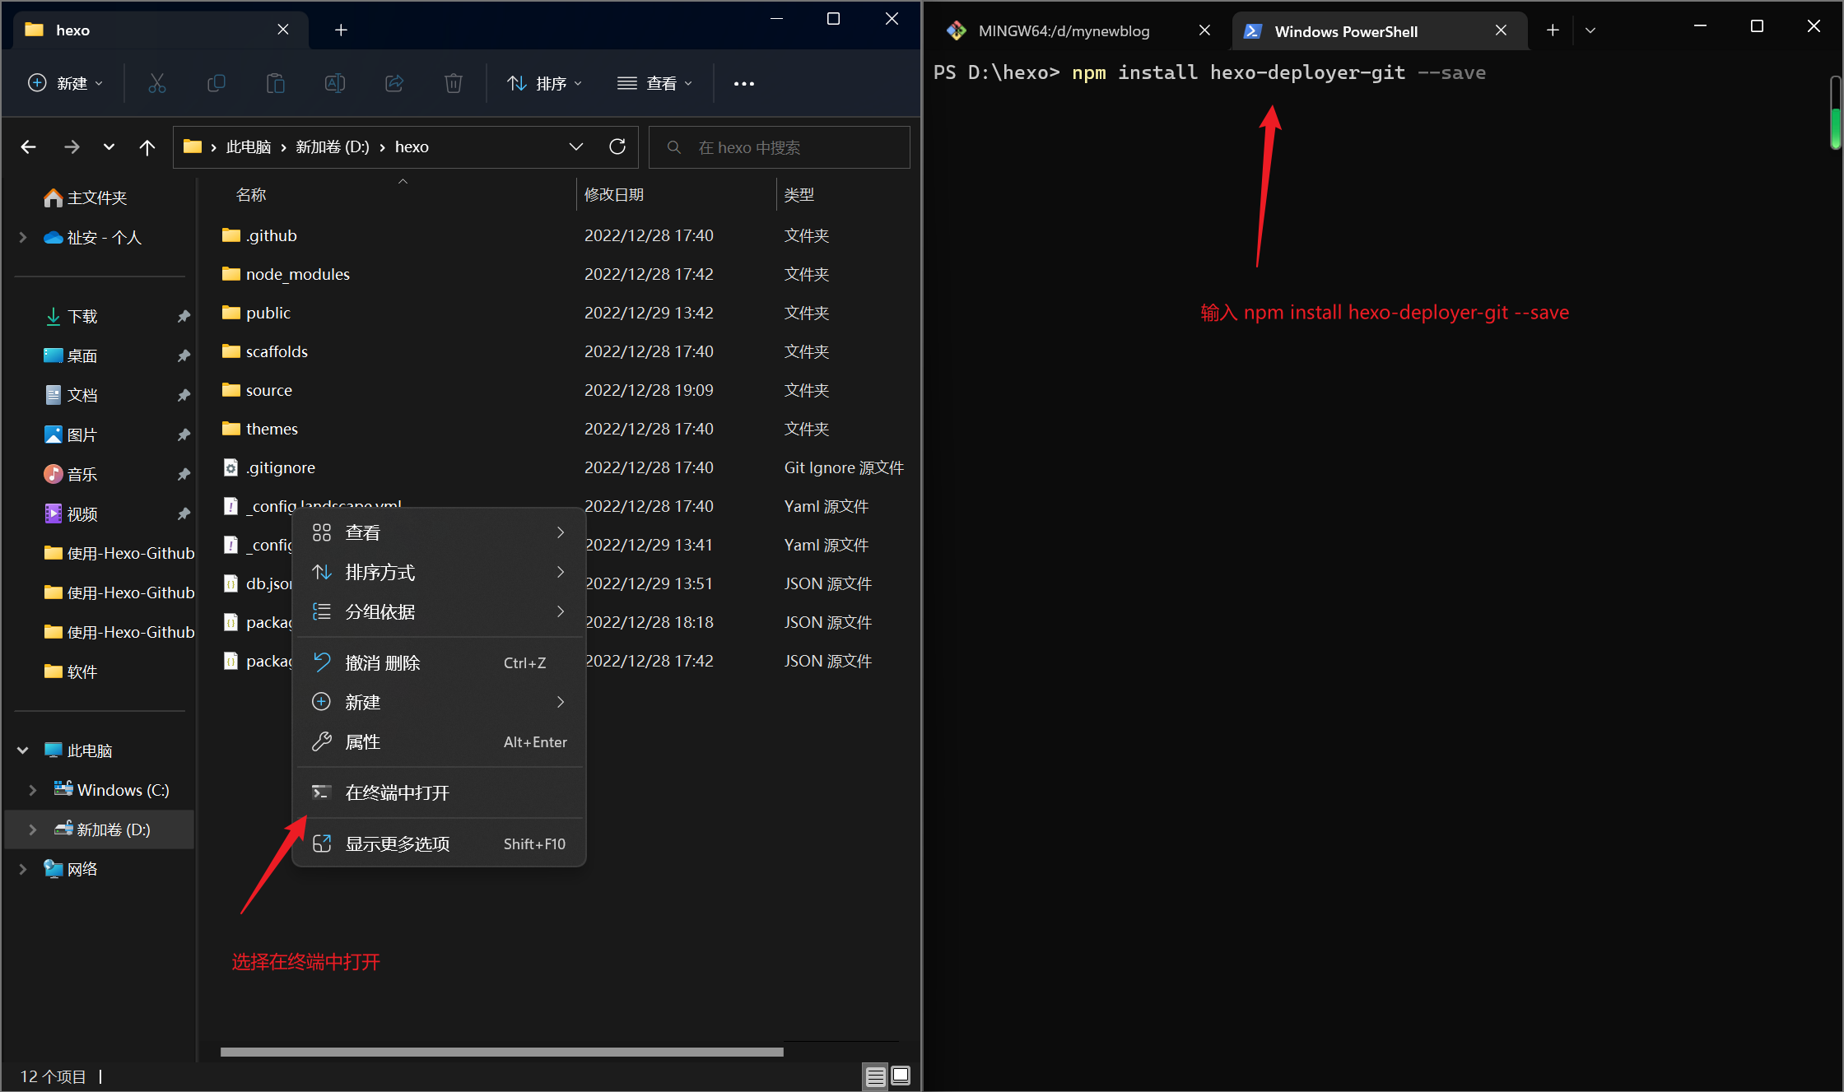Switch to details view icon in status bar
Screen dimensions: 1844x1092
click(x=876, y=1076)
